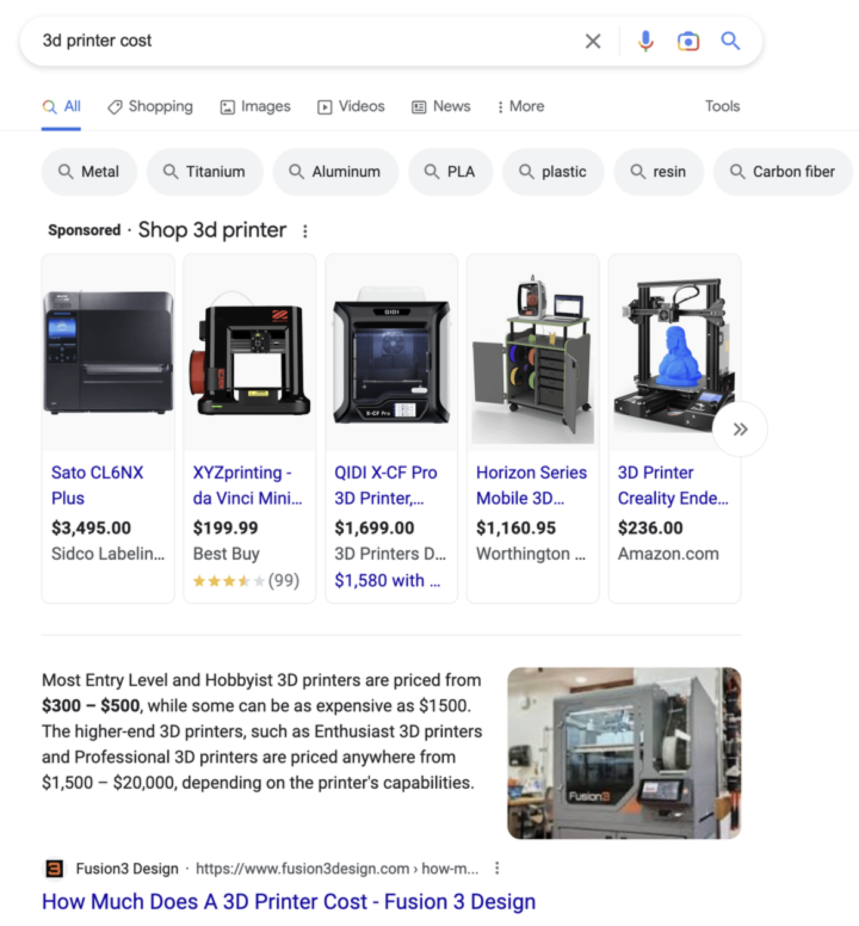The image size is (859, 926).
Task: Open the Sato CL6NX Plus product image
Action: (108, 352)
